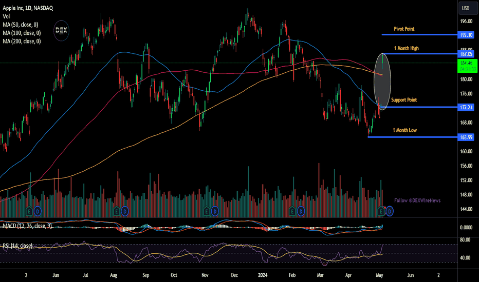479x282 pixels.
Task: Click the 172.23 support price label
Action: point(466,107)
